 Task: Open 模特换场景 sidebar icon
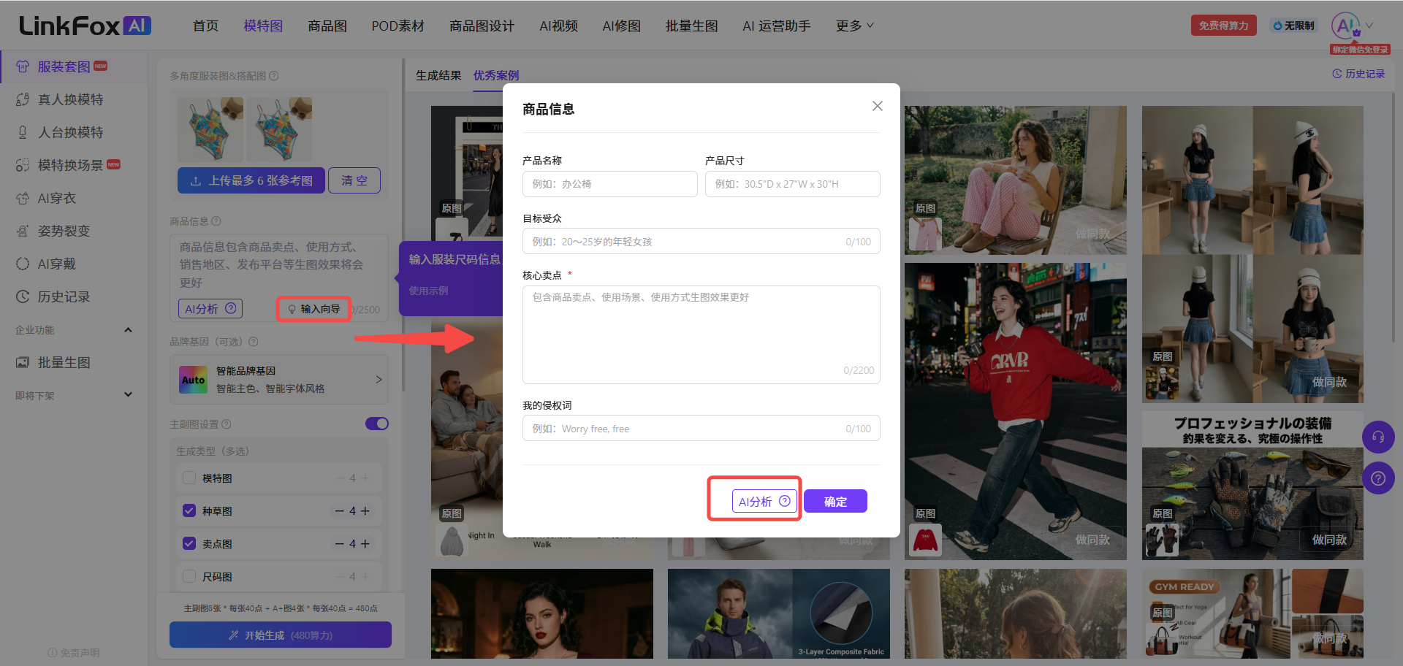click(23, 165)
